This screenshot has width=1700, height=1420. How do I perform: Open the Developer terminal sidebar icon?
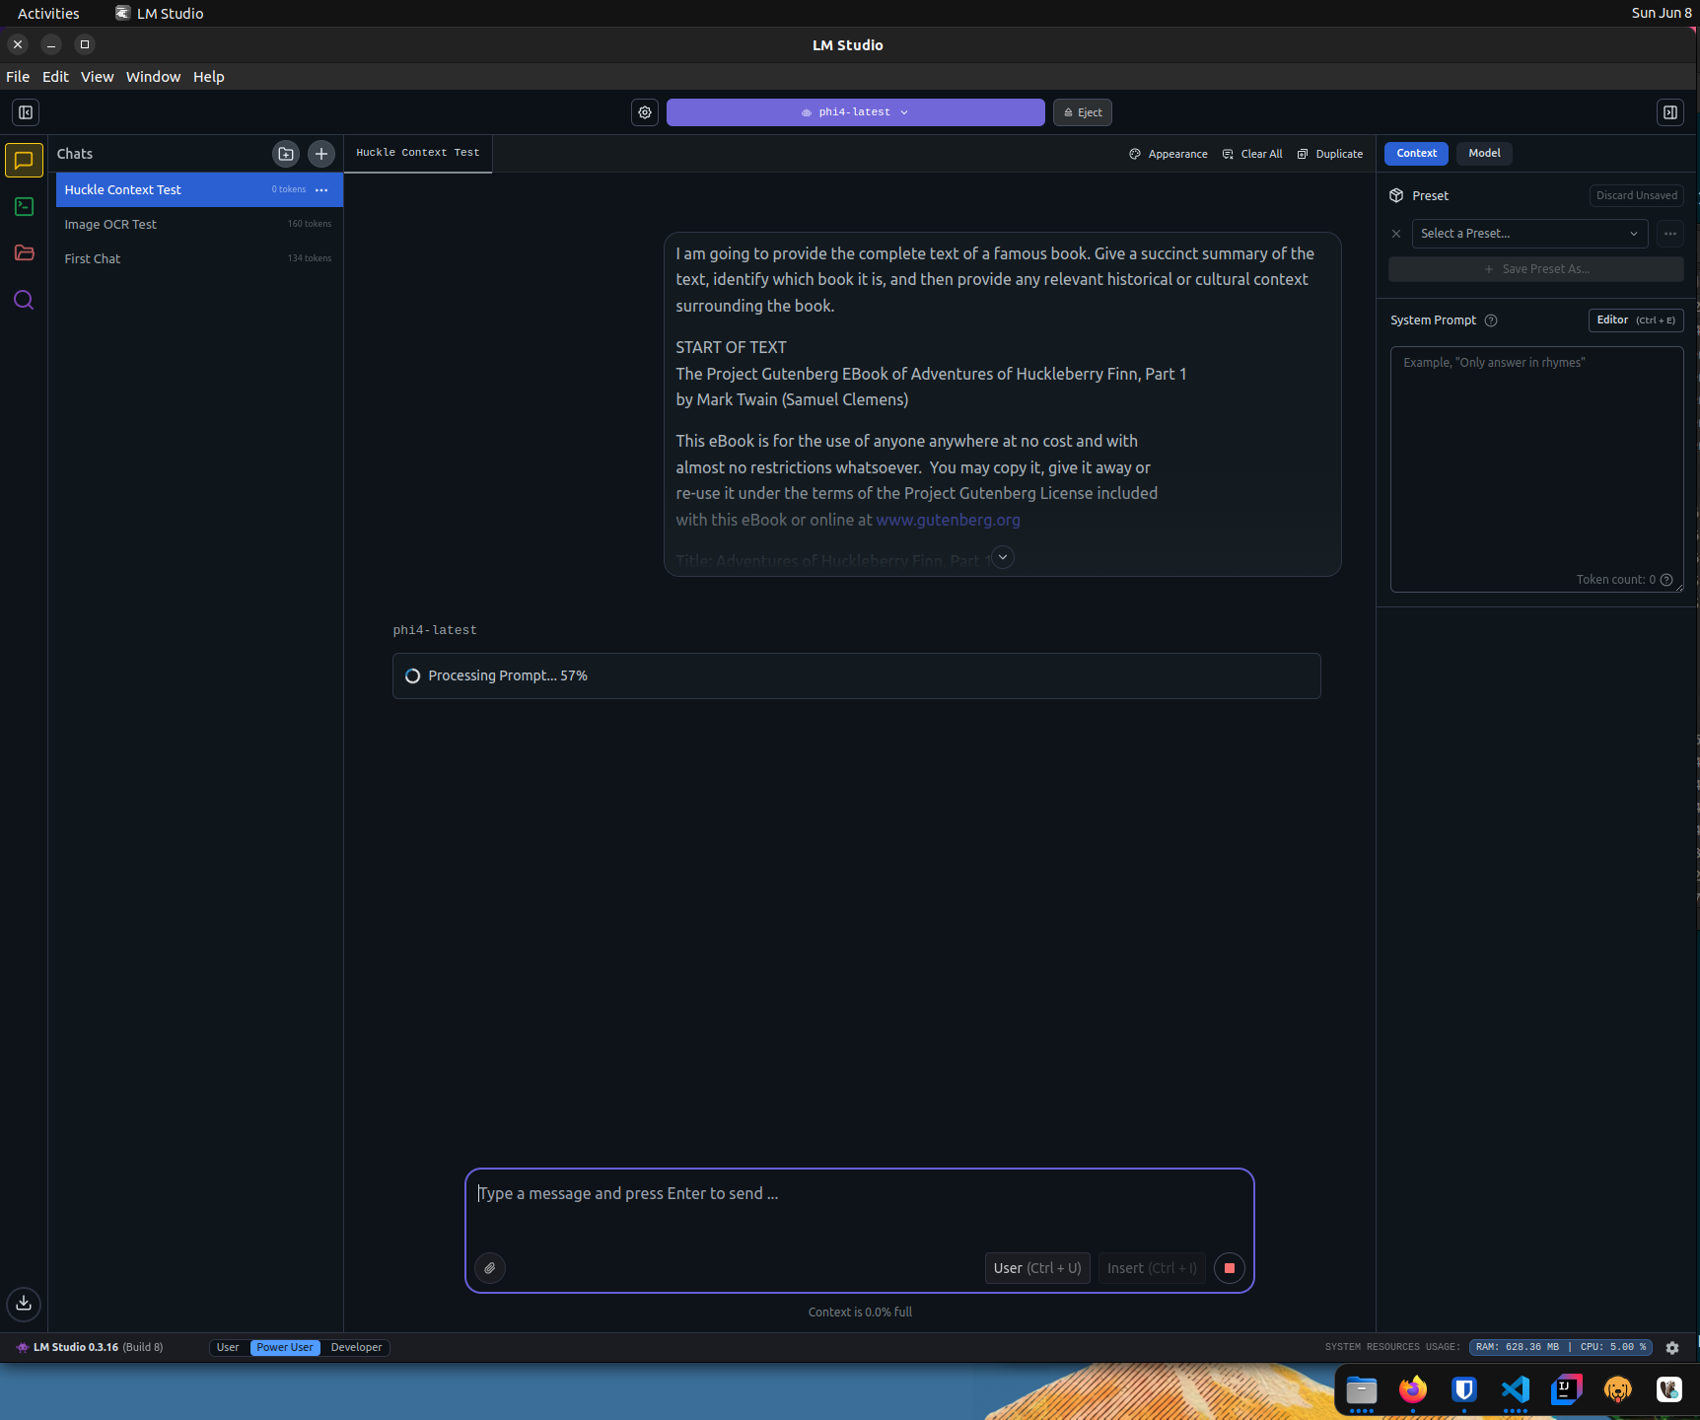click(x=25, y=206)
